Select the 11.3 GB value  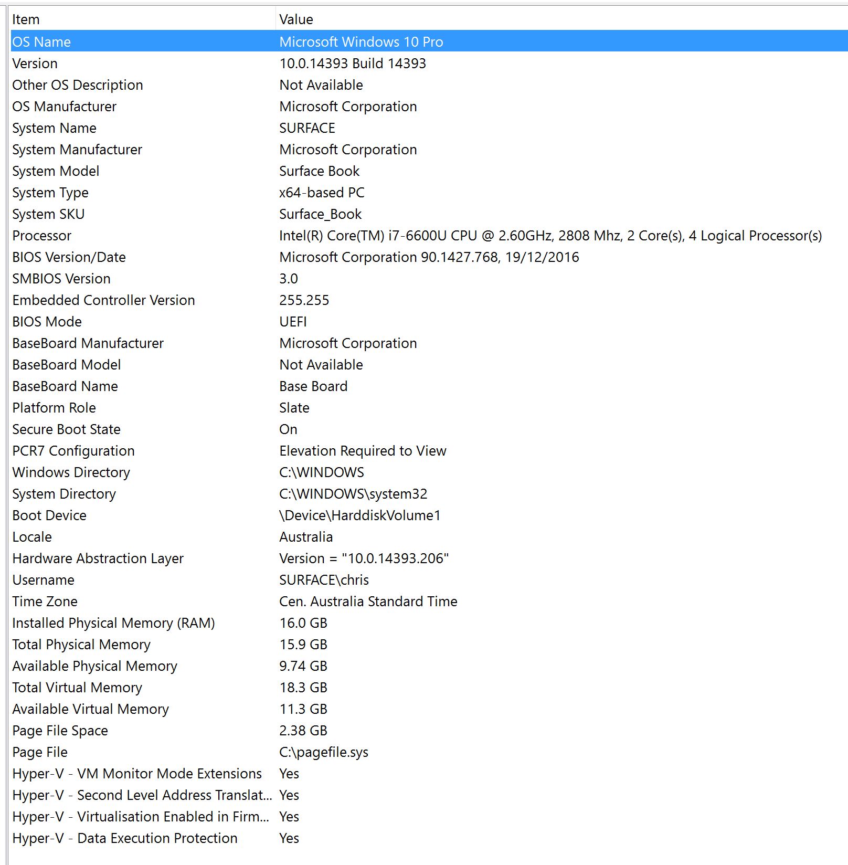pos(303,709)
